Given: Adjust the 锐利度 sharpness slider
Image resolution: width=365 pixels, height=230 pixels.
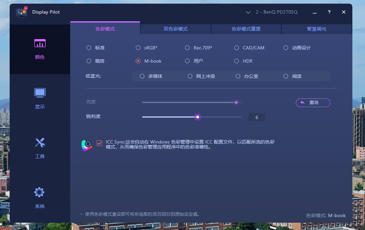Looking at the screenshot, I should (198, 117).
